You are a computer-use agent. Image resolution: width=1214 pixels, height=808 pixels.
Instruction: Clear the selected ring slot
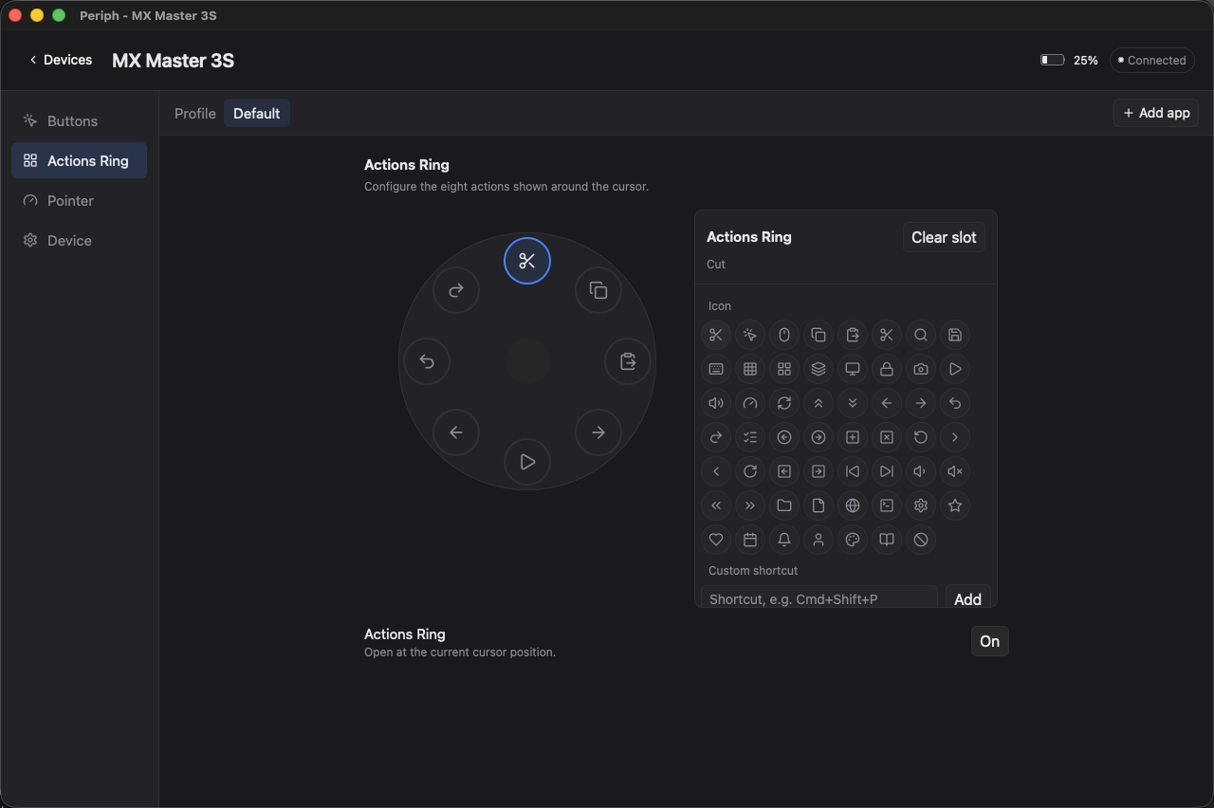[x=944, y=237]
